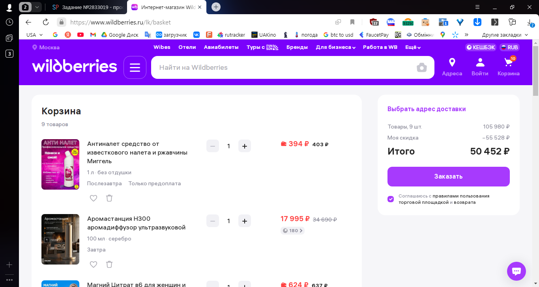
Task: Open the support chat bubble
Action: [517, 271]
